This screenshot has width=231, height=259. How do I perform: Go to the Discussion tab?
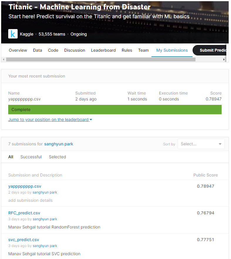pos(75,50)
